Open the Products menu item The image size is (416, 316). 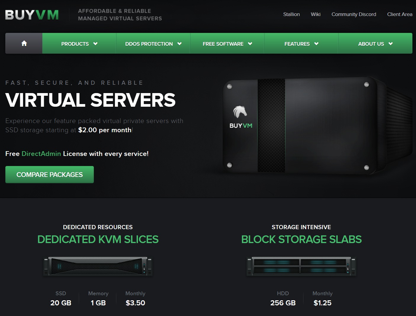(75, 44)
